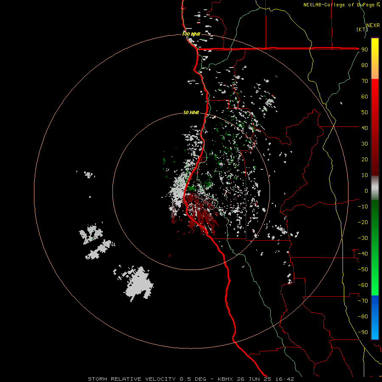Click the "KBHX" station ID in the footer
The height and width of the screenshot is (382, 382).
coord(225,379)
